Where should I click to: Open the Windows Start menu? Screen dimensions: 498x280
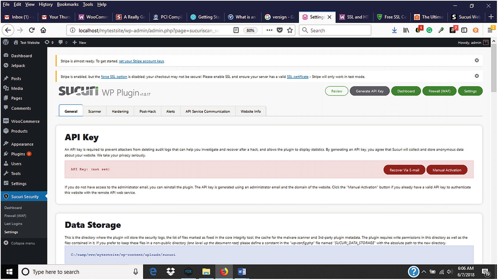click(x=9, y=272)
